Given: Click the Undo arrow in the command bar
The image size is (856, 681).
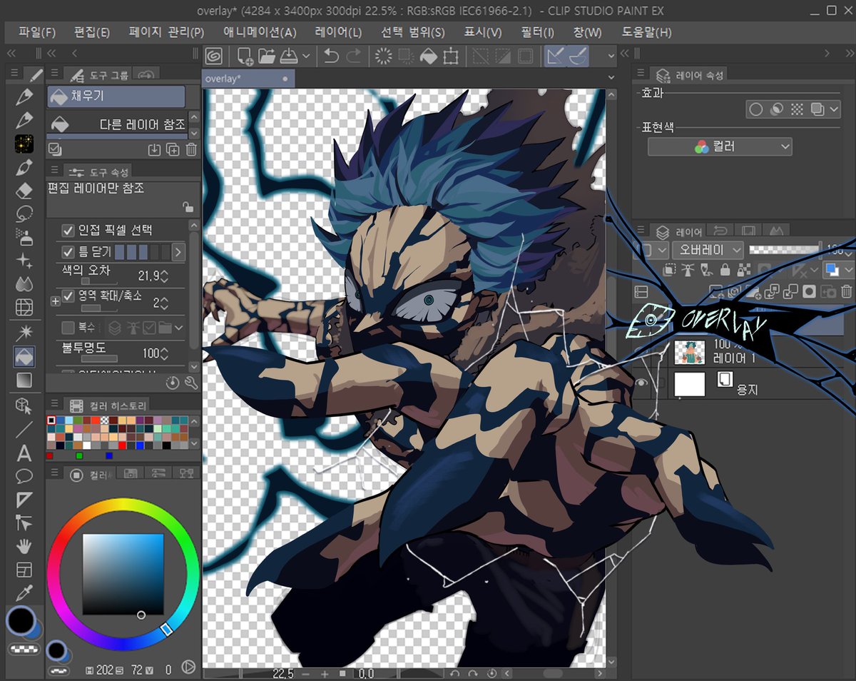Looking at the screenshot, I should [x=331, y=56].
